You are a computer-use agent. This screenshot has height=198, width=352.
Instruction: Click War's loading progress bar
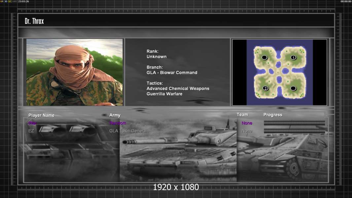[x=294, y=123]
